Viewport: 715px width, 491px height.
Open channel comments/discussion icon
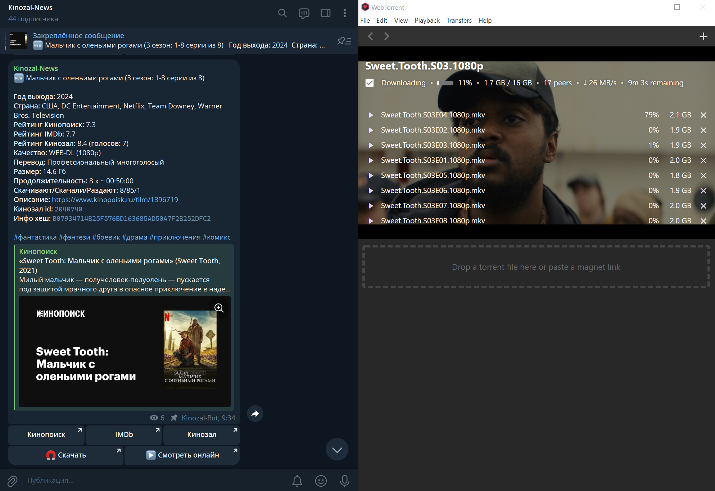(304, 13)
